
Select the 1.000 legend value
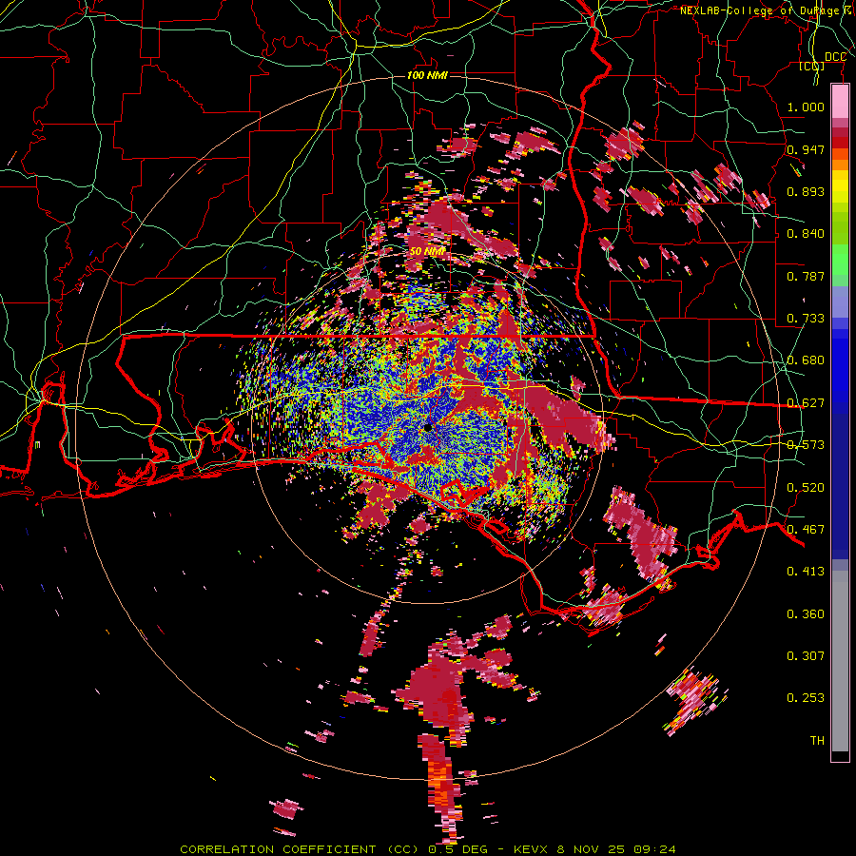coord(806,107)
